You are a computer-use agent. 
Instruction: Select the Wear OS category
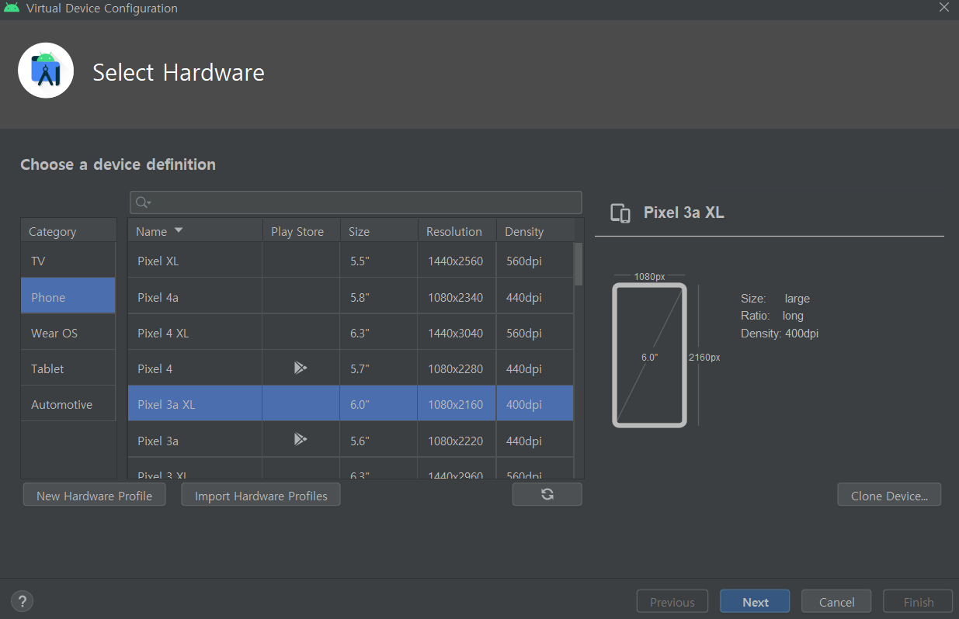coord(68,333)
